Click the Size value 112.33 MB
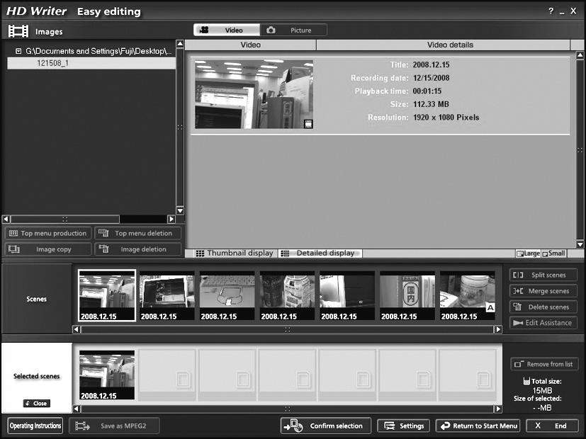Screen dimensions: 586x439 pyautogui.click(x=431, y=104)
